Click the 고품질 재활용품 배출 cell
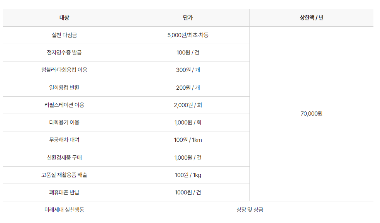 pyautogui.click(x=64, y=175)
